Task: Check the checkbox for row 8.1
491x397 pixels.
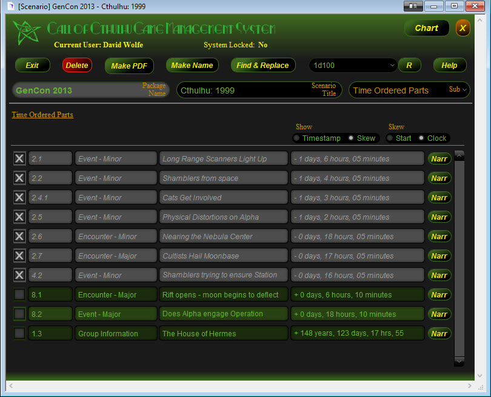Action: pyautogui.click(x=19, y=294)
